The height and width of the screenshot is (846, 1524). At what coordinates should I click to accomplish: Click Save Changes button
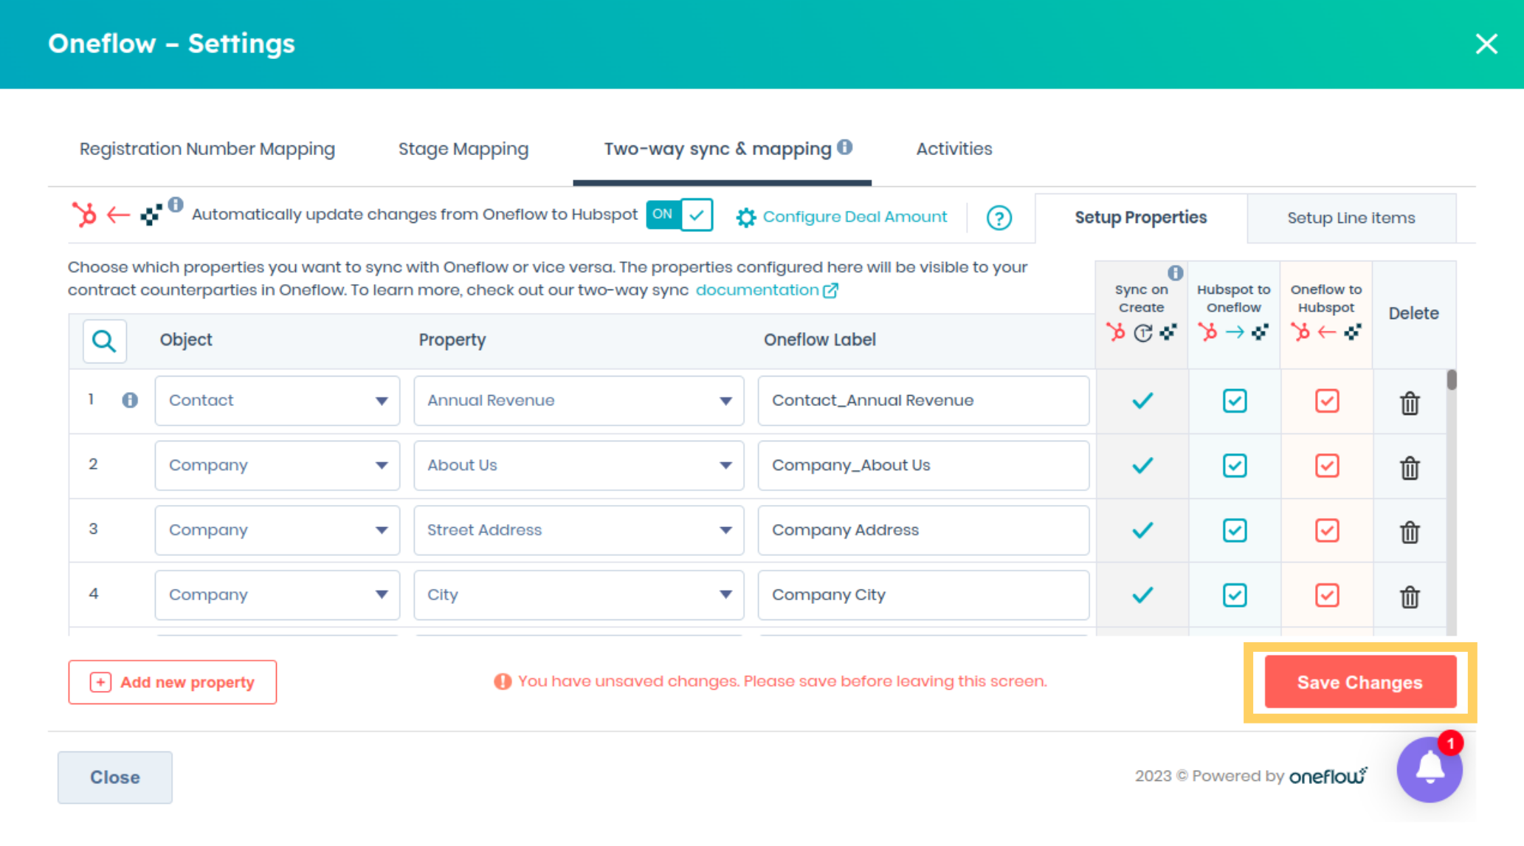pyautogui.click(x=1360, y=682)
